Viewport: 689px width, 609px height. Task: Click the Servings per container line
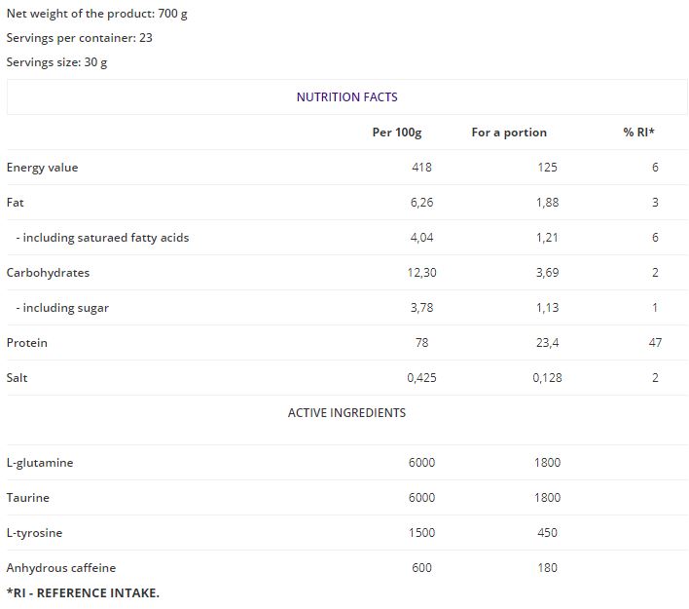[x=79, y=38]
